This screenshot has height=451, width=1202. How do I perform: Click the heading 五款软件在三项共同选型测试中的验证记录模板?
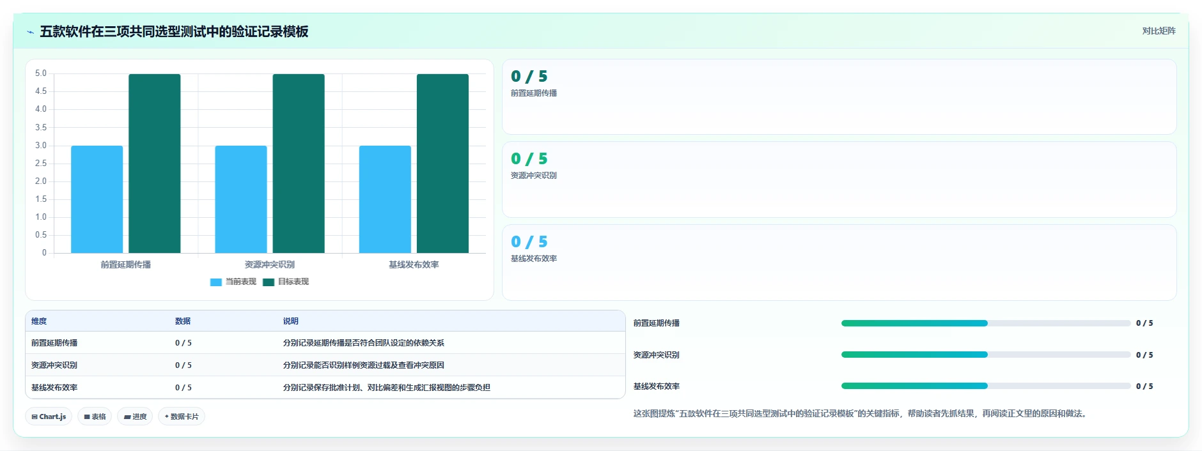coord(174,31)
